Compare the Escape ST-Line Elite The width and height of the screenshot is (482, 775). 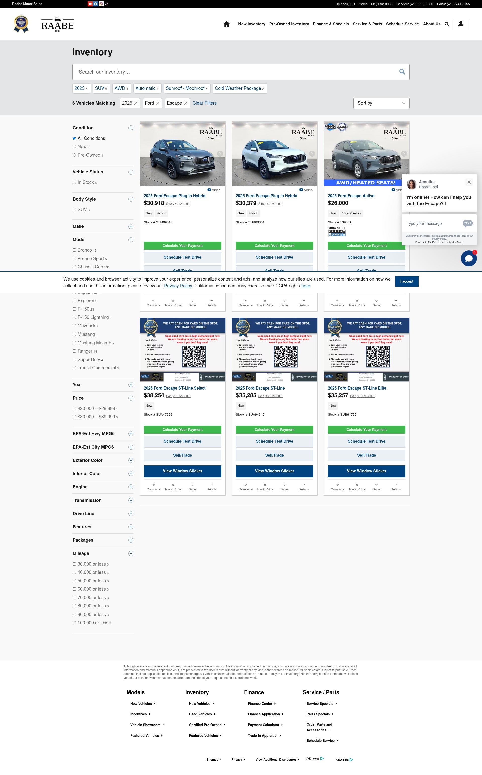click(x=338, y=487)
